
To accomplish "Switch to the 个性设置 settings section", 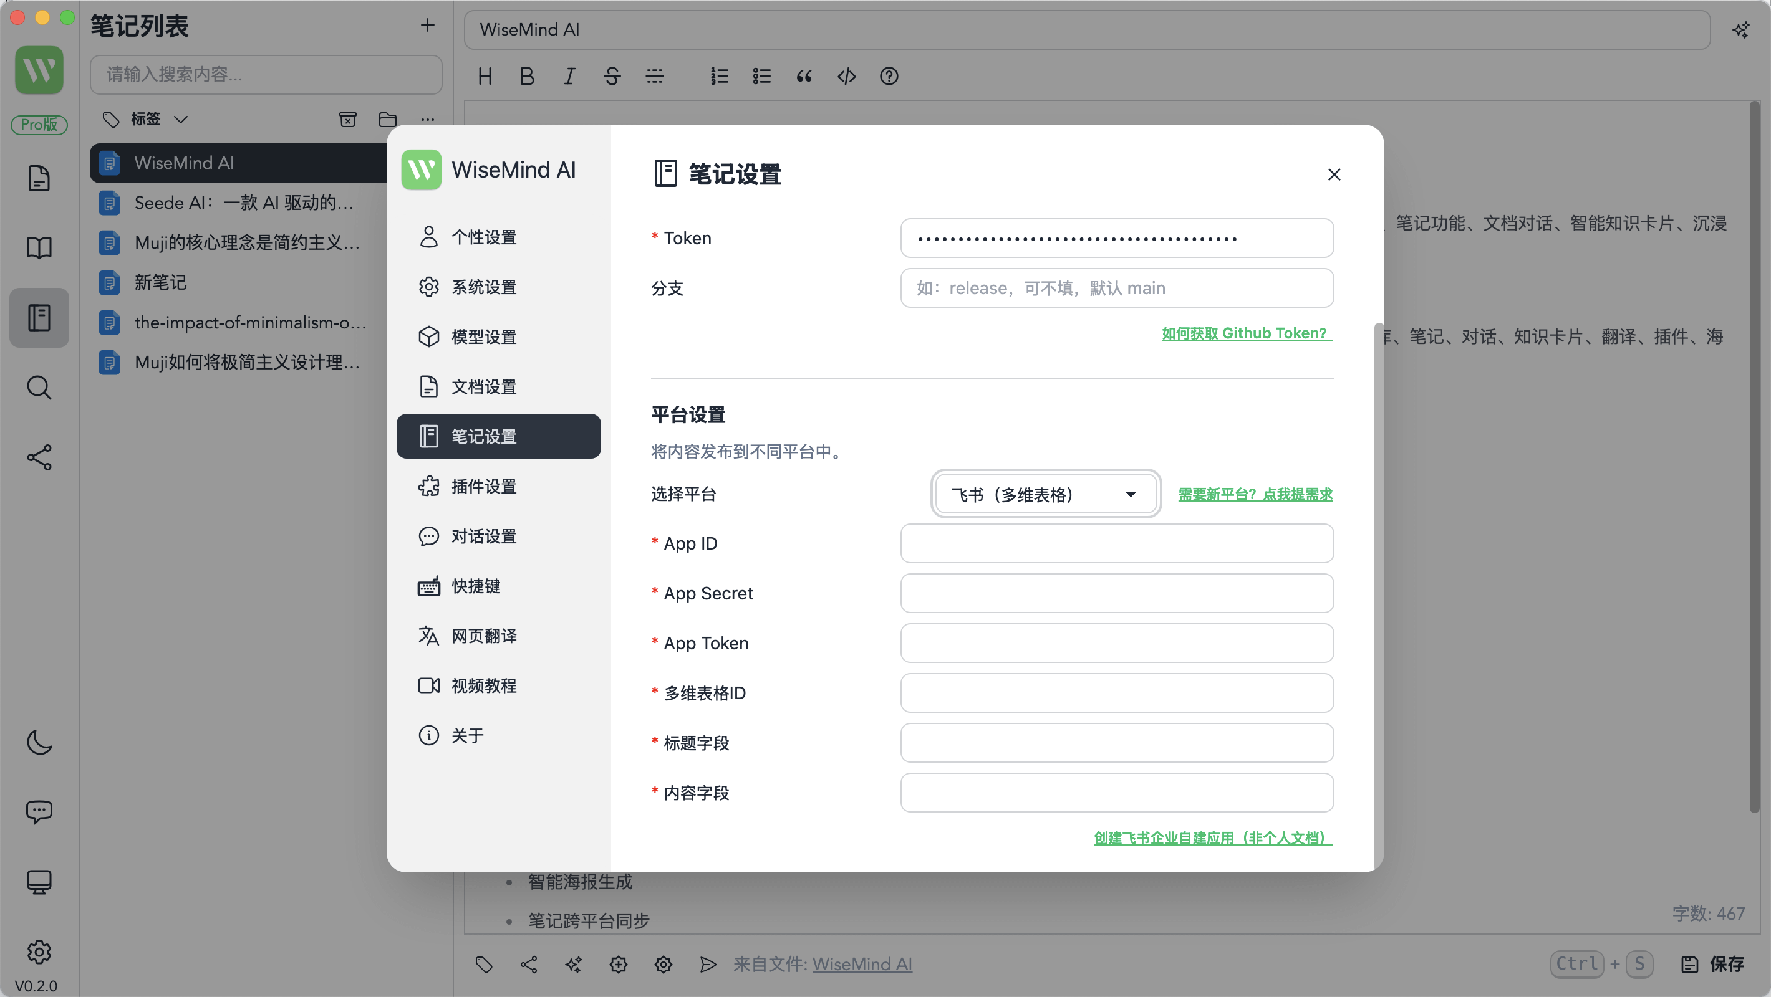I will [483, 236].
